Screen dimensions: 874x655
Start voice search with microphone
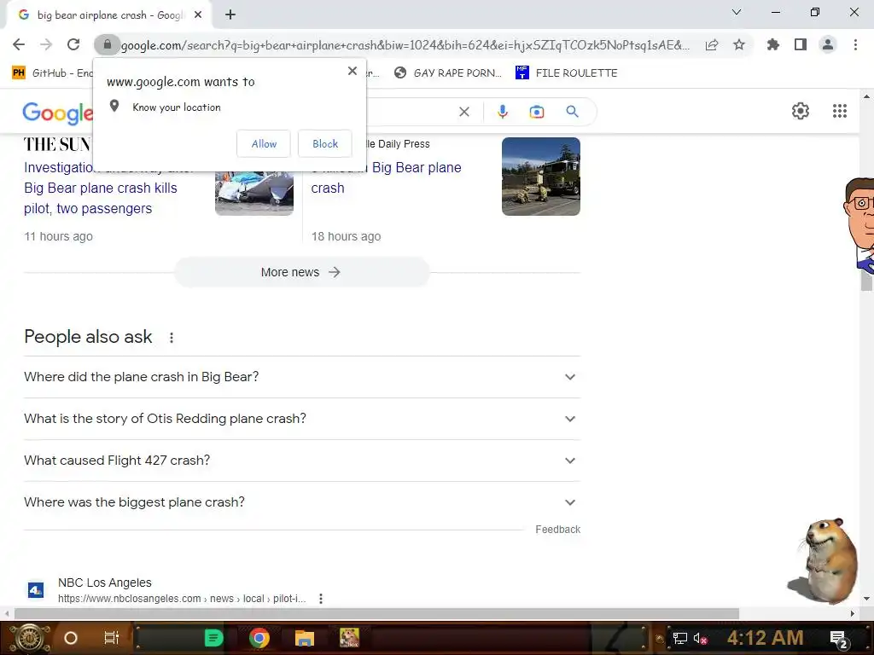(502, 112)
